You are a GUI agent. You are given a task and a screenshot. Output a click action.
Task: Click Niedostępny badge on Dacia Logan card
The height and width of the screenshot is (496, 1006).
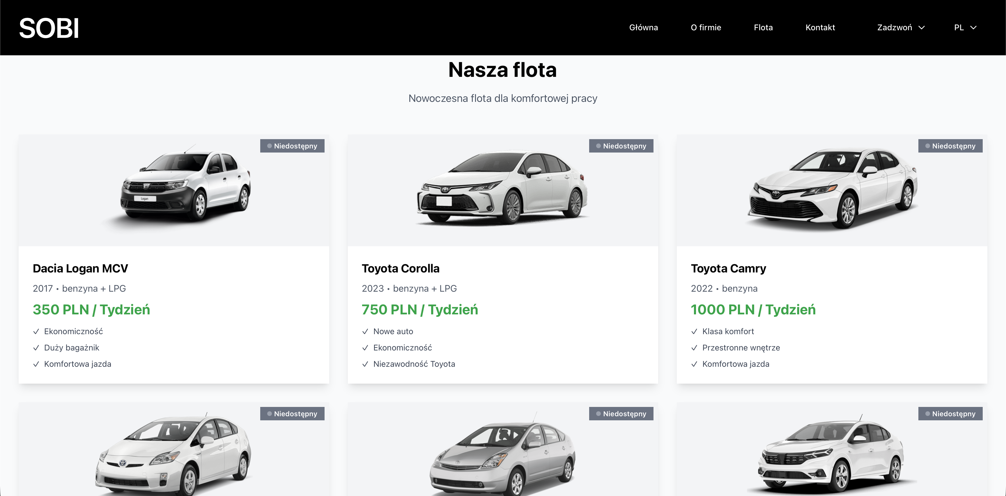(x=292, y=146)
